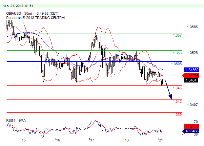This screenshot has height=146, width=204.
Task: Click the red RSI value tag 41.5445
Action: tap(192, 126)
